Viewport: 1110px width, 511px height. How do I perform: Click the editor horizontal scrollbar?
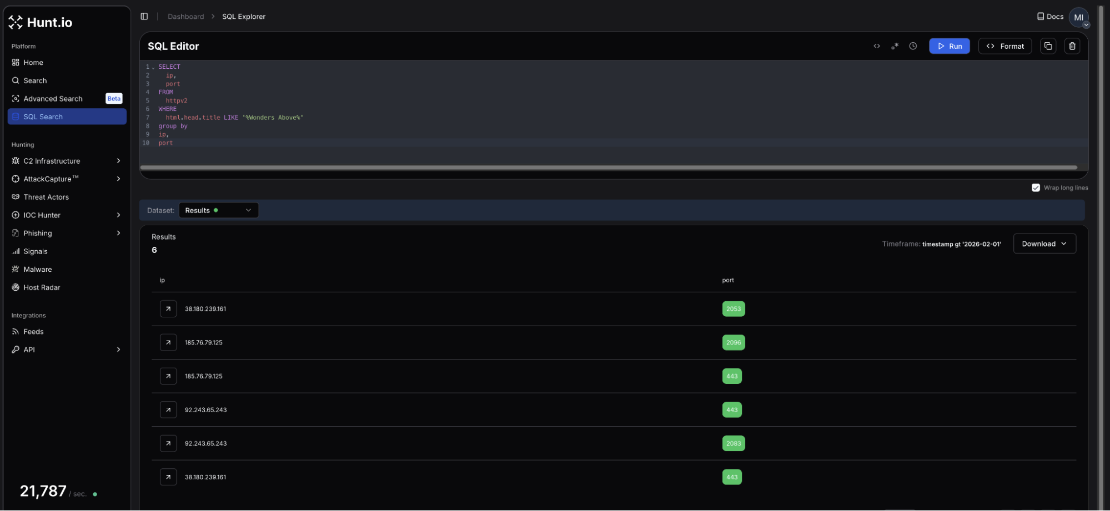point(608,168)
